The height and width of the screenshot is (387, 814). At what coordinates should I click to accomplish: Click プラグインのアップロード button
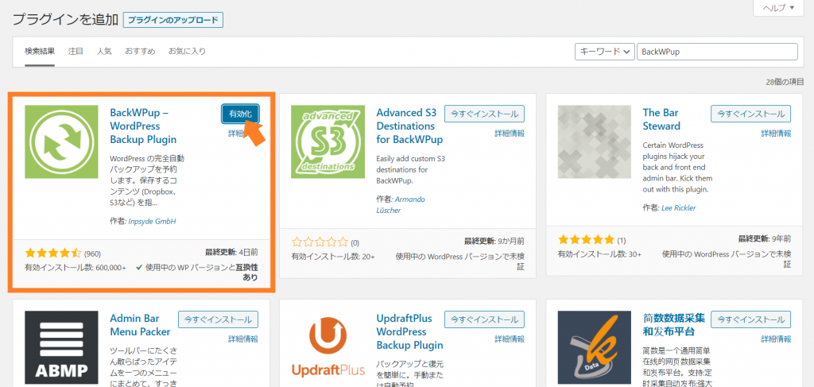tap(172, 20)
